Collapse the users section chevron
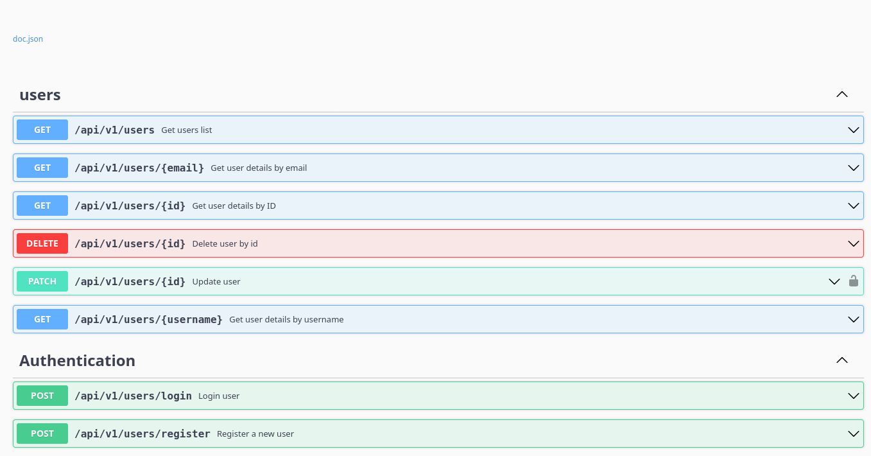This screenshot has width=871, height=456. point(842,94)
